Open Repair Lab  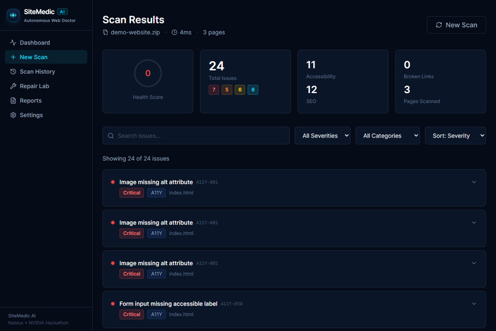click(x=46, y=86)
